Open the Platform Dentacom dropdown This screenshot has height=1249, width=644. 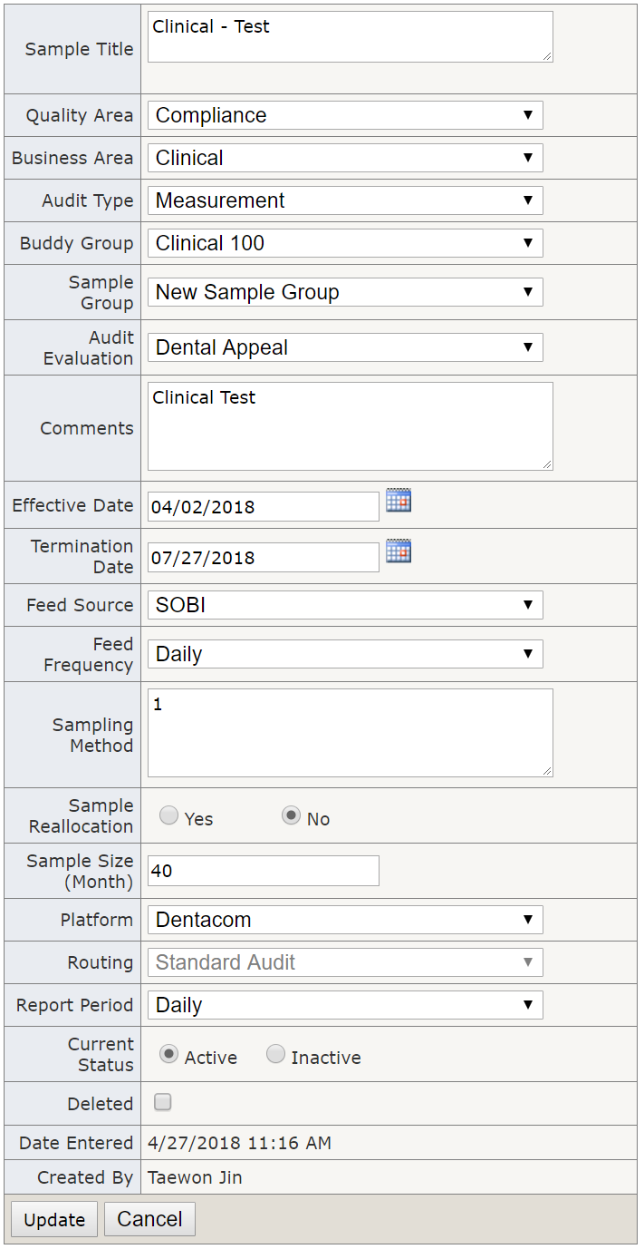[345, 920]
